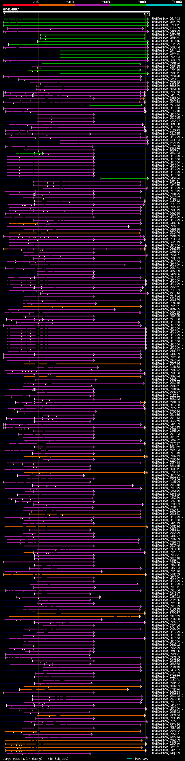
Task: Click the white query sequence bar
Action: (x=76, y=12)
